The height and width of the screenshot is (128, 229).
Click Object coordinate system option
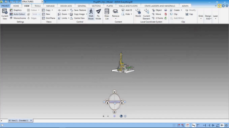point(157,10)
